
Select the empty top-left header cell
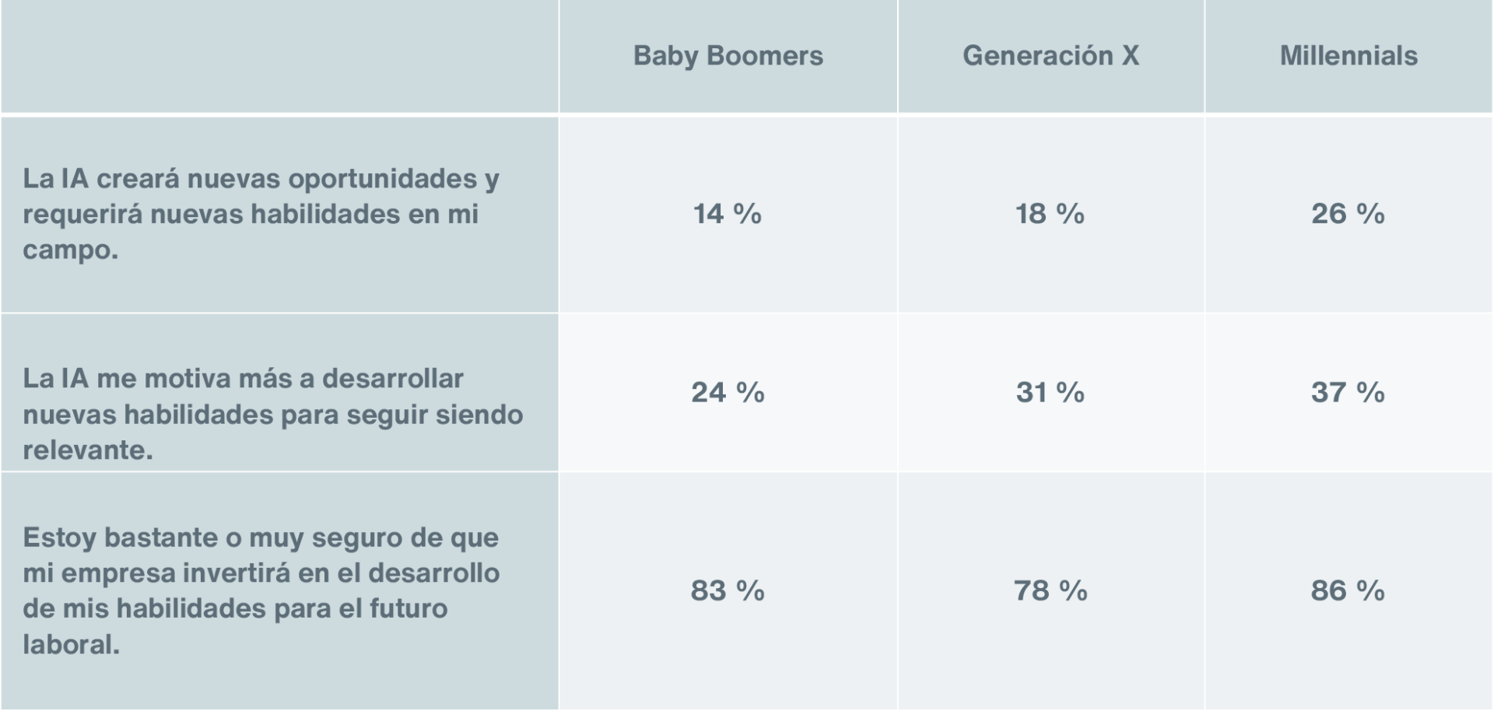(279, 56)
